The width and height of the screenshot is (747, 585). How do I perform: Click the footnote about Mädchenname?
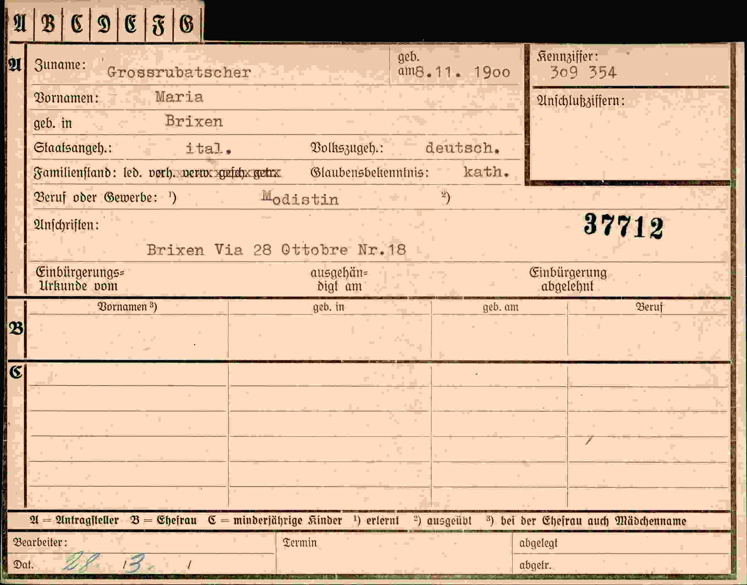[x=586, y=521]
